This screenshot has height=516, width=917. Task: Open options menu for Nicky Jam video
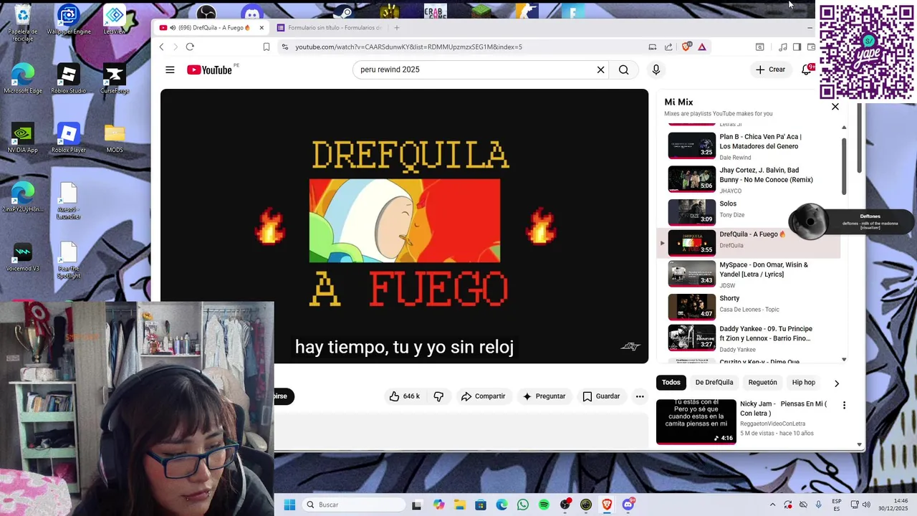click(x=844, y=406)
